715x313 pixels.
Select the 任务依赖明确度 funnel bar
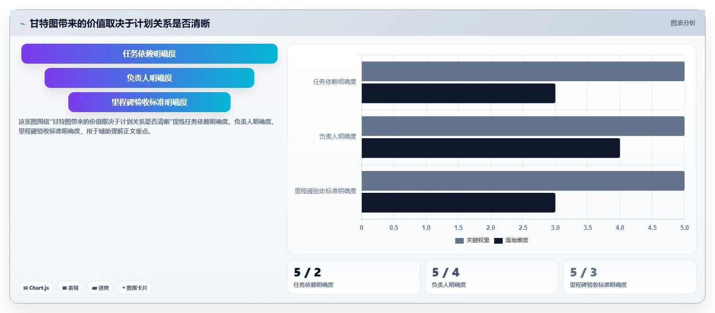coord(149,54)
